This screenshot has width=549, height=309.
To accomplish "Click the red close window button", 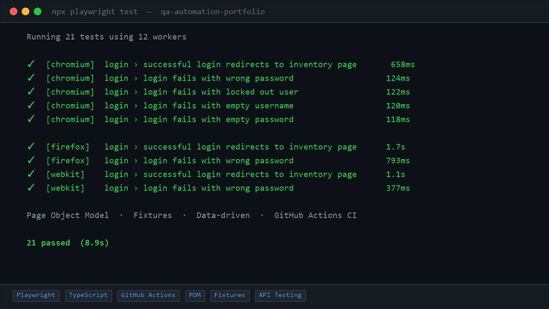I will tap(13, 12).
